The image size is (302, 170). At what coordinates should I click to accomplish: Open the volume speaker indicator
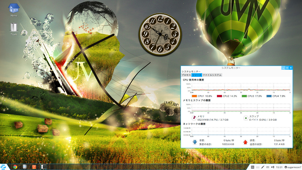(273, 167)
